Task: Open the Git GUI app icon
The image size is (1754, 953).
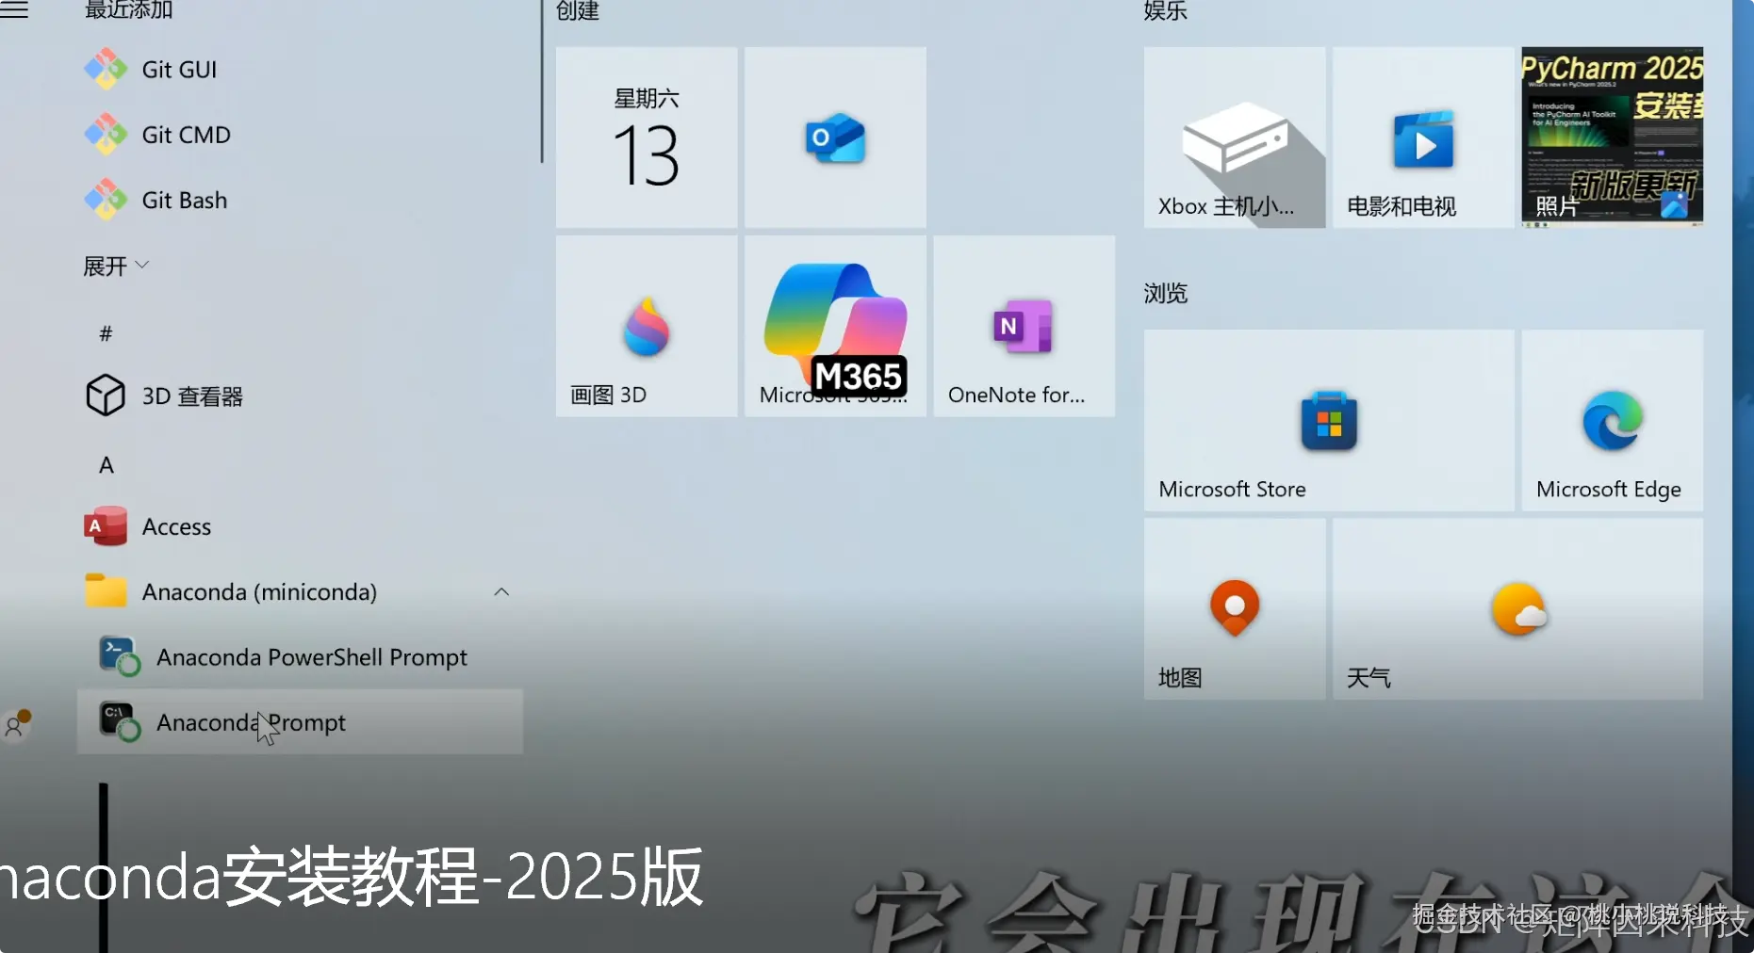Action: [106, 69]
